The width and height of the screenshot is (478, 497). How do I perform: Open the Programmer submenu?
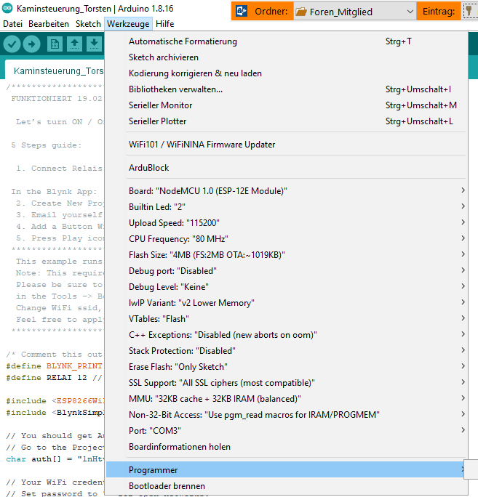click(x=286, y=470)
